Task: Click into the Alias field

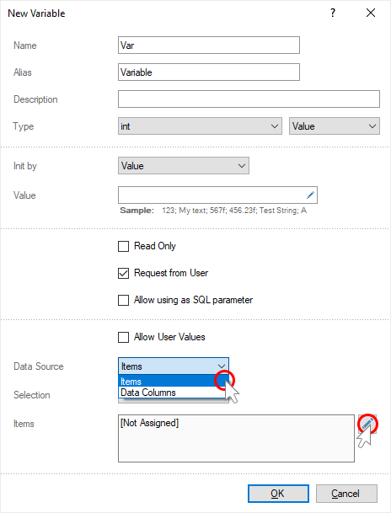Action: pos(209,72)
